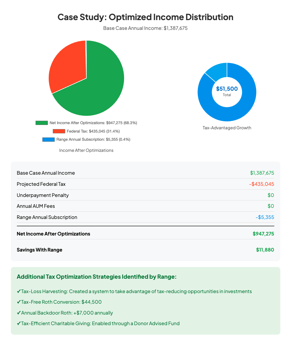
Task: Click the $11,880 savings value
Action: (265, 250)
